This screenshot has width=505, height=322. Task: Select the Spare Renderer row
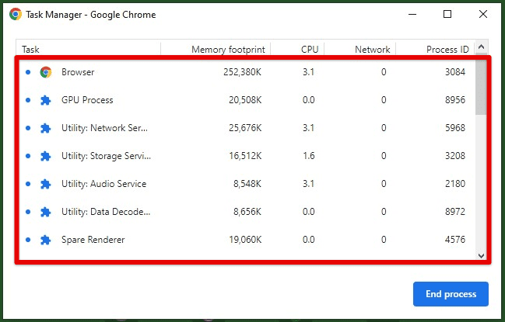point(247,240)
